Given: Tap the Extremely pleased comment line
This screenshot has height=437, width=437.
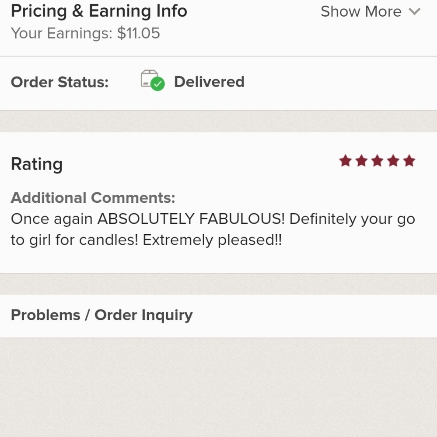Looking at the screenshot, I should (146, 240).
